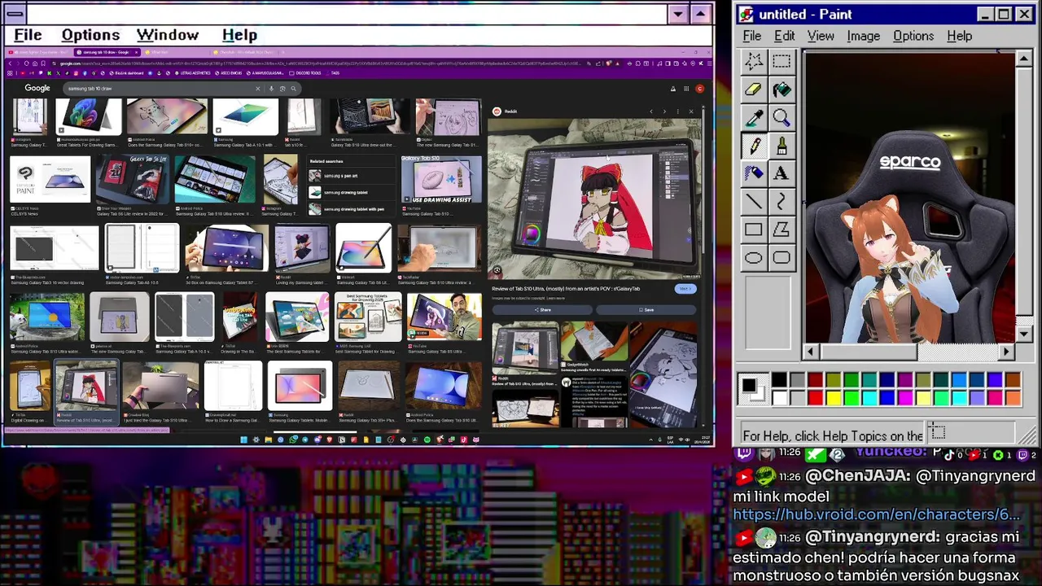The height and width of the screenshot is (586, 1042).
Task: Select the Fill With Color bucket tool
Action: coord(781,90)
